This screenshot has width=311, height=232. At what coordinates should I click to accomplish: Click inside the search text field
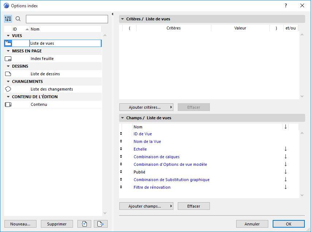tap(67, 19)
